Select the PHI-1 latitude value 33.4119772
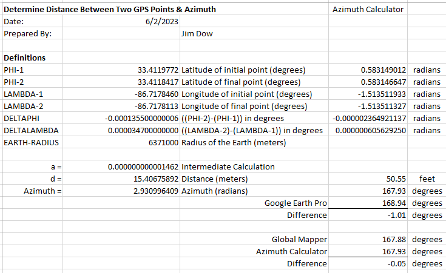The image size is (446, 273). click(x=157, y=70)
